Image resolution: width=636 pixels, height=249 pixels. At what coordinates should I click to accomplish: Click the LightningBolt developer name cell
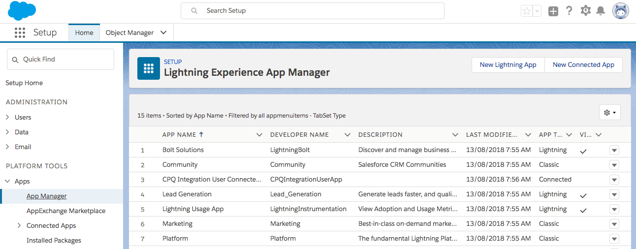(290, 150)
